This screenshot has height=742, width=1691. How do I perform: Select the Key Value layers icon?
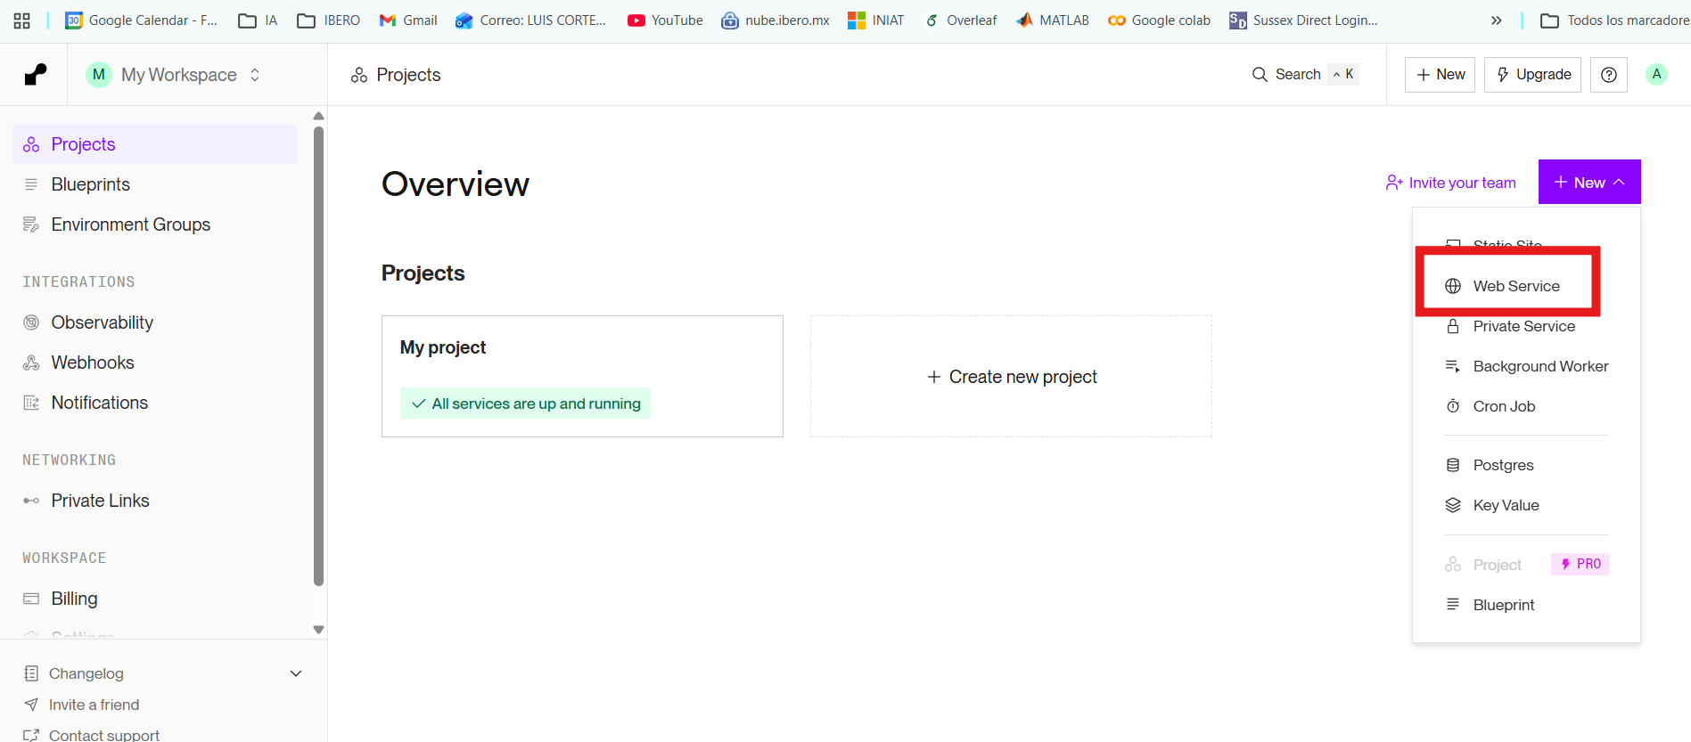pos(1453,505)
